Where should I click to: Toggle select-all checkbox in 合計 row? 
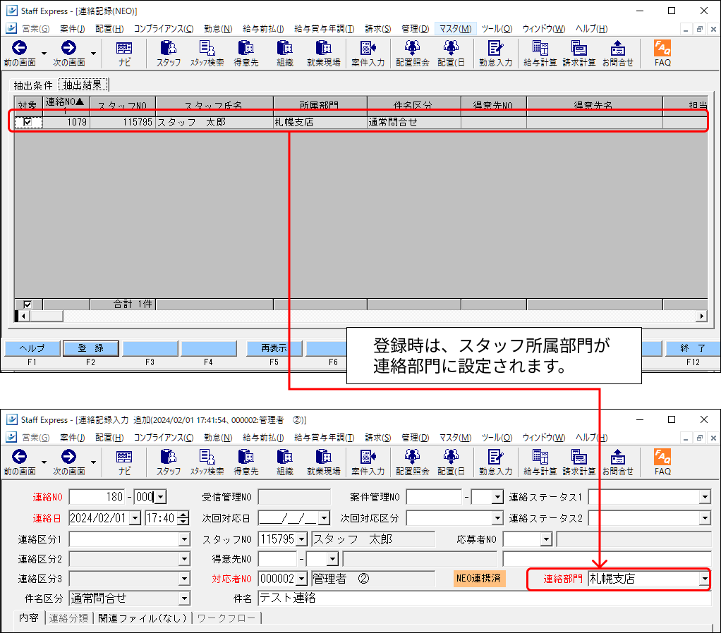point(28,305)
